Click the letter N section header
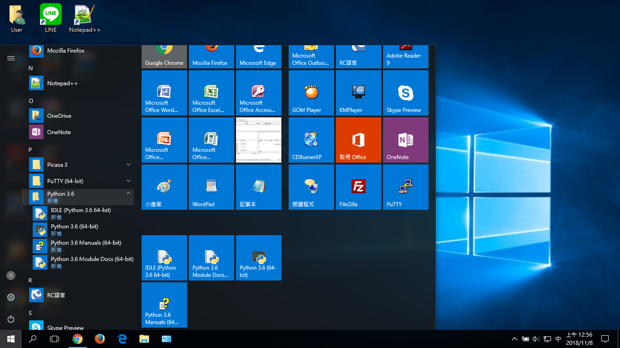Image resolution: width=620 pixels, height=348 pixels. pos(31,68)
